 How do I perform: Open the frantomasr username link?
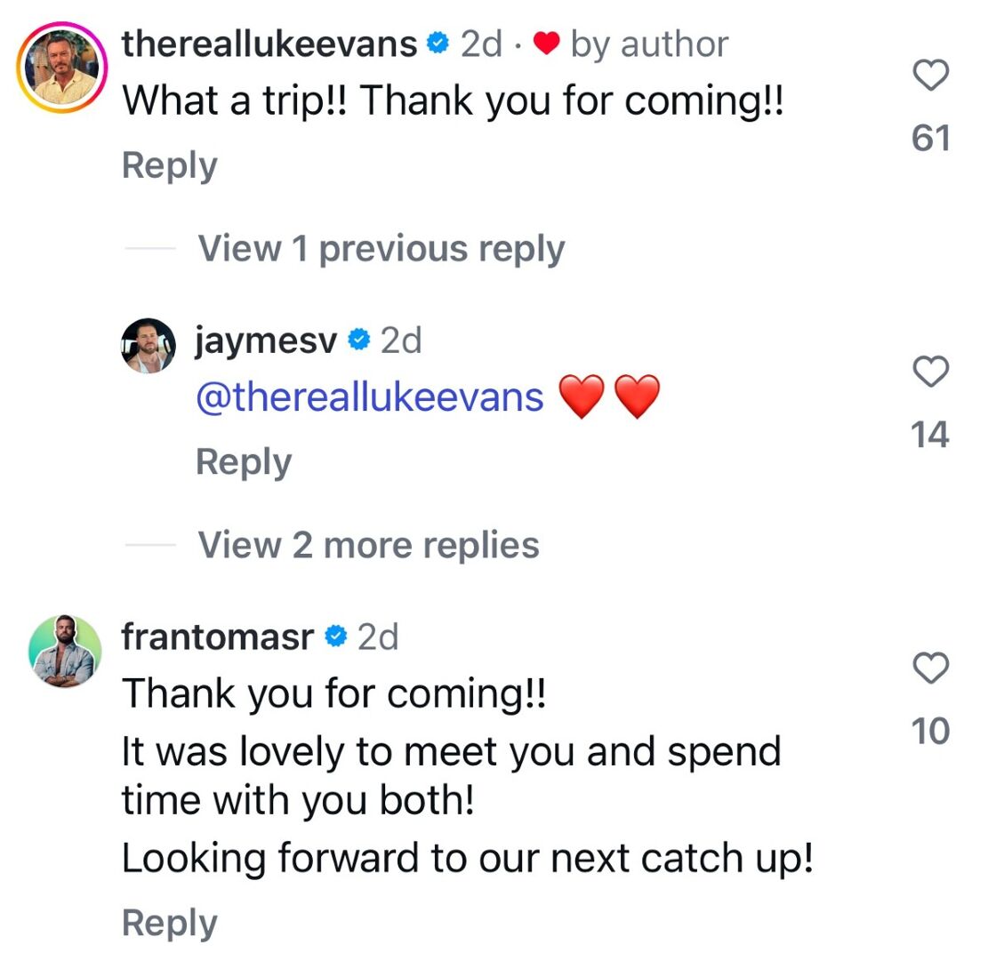(x=218, y=637)
